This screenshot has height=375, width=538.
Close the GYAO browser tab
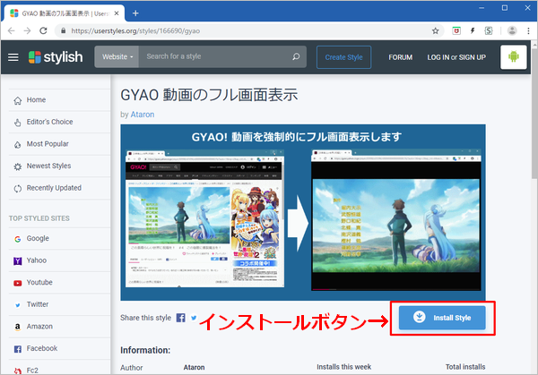[117, 13]
